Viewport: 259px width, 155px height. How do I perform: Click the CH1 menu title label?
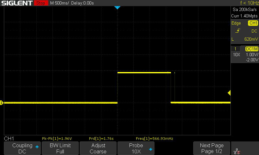(x=9, y=139)
